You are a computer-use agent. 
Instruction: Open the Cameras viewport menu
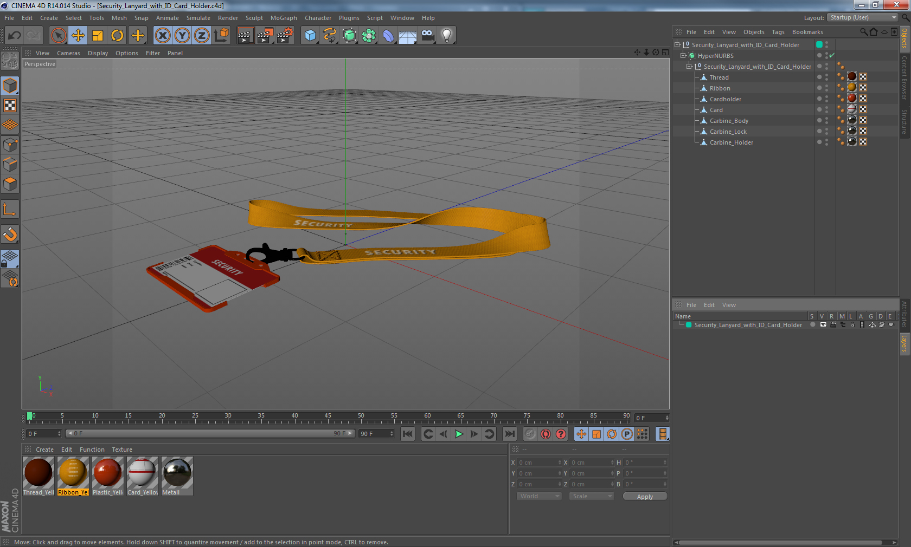[68, 53]
